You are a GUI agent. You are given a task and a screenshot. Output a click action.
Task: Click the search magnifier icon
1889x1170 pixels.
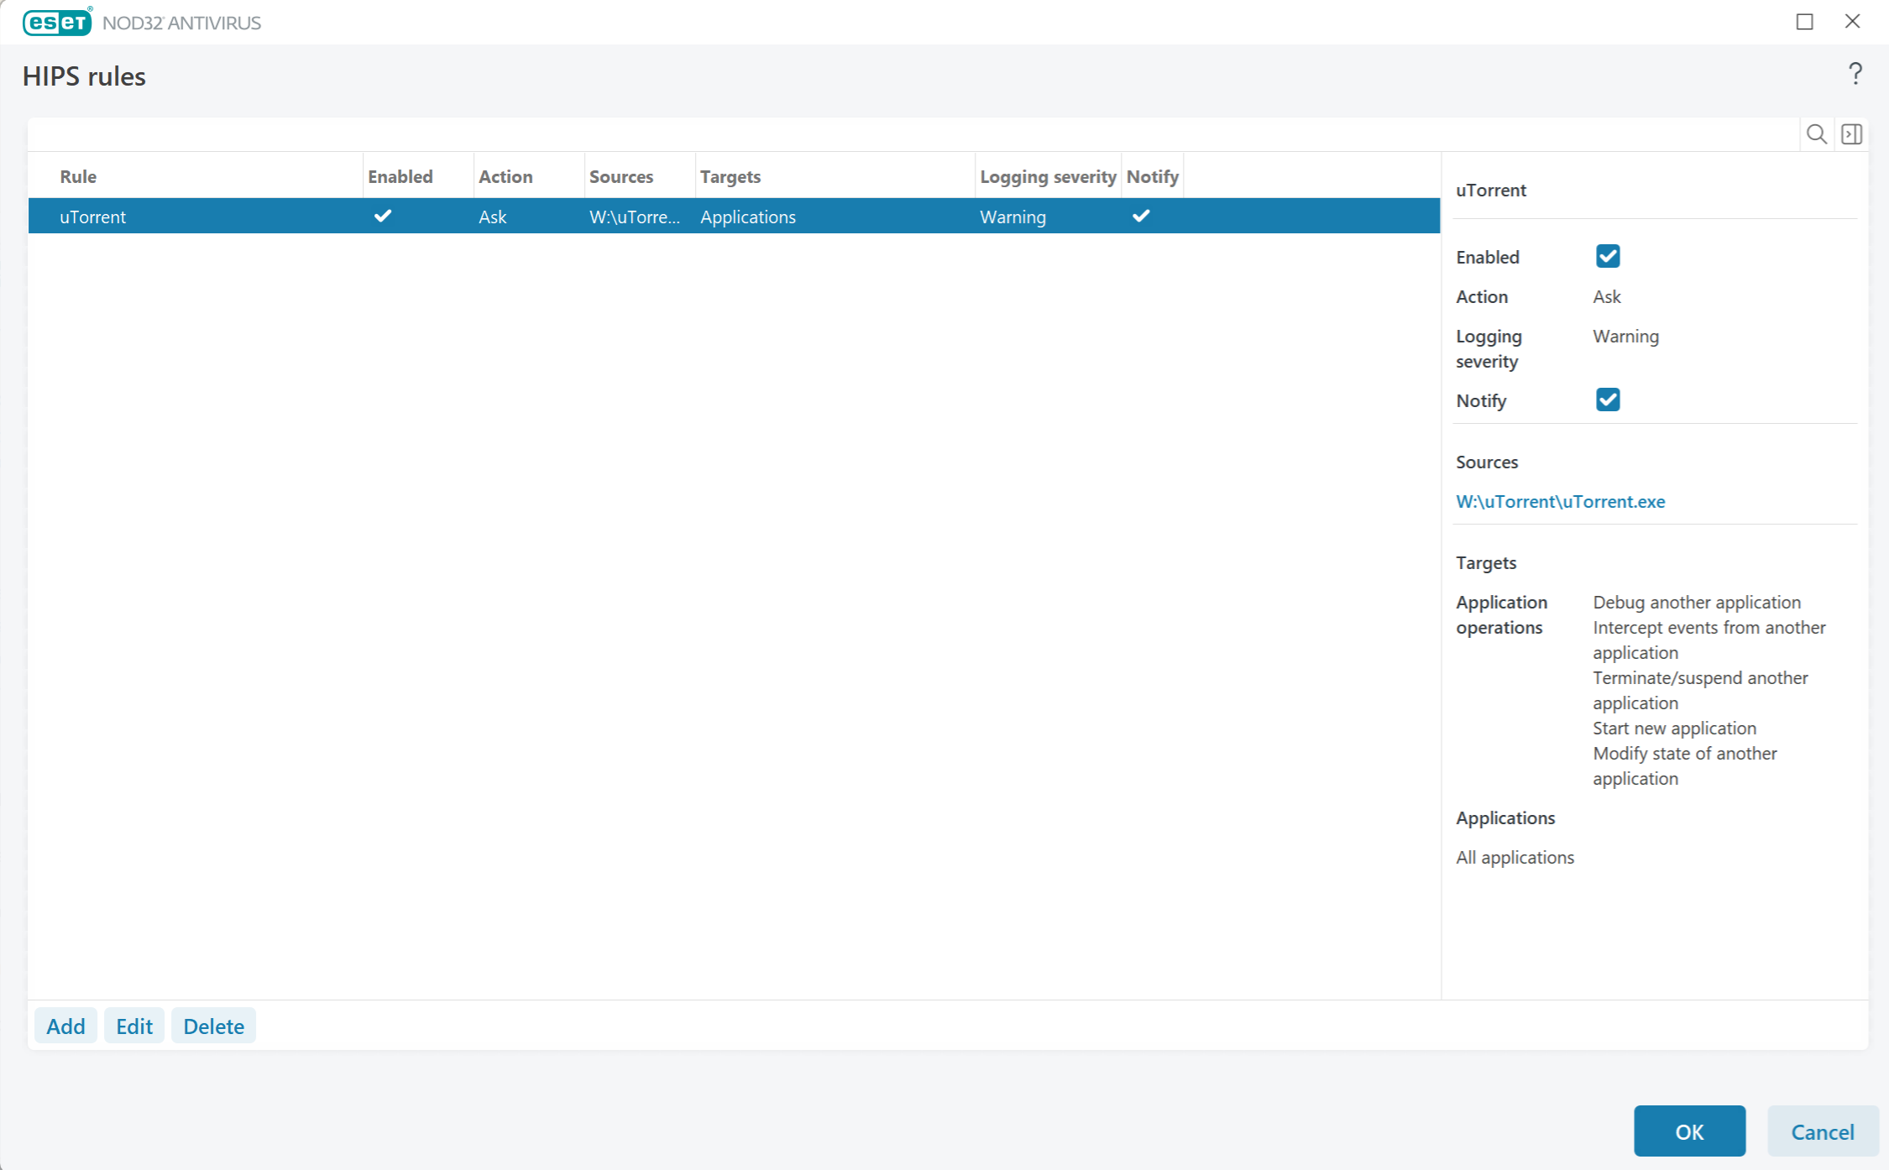[1816, 134]
